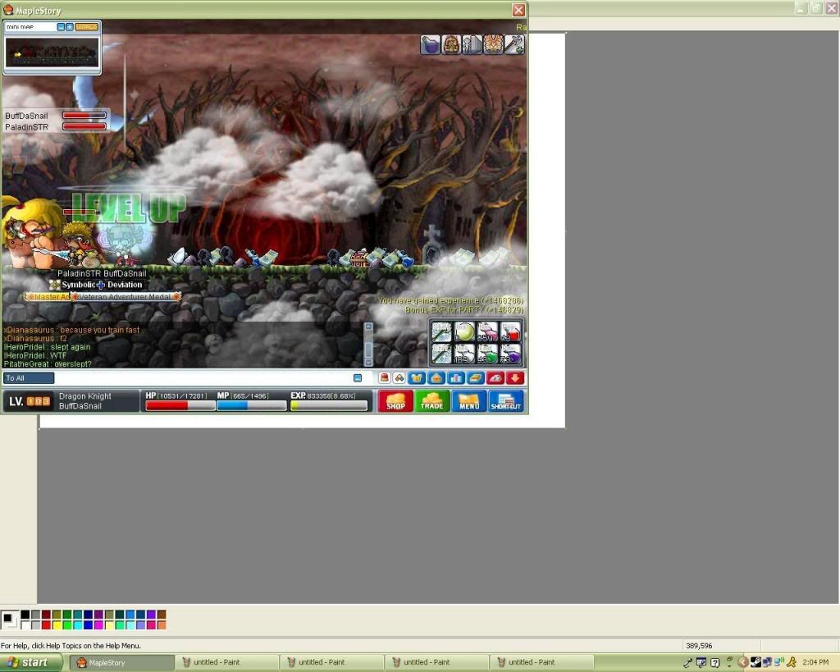Click the bottom-row spear skill quick slot
The image size is (840, 672).
coord(442,354)
